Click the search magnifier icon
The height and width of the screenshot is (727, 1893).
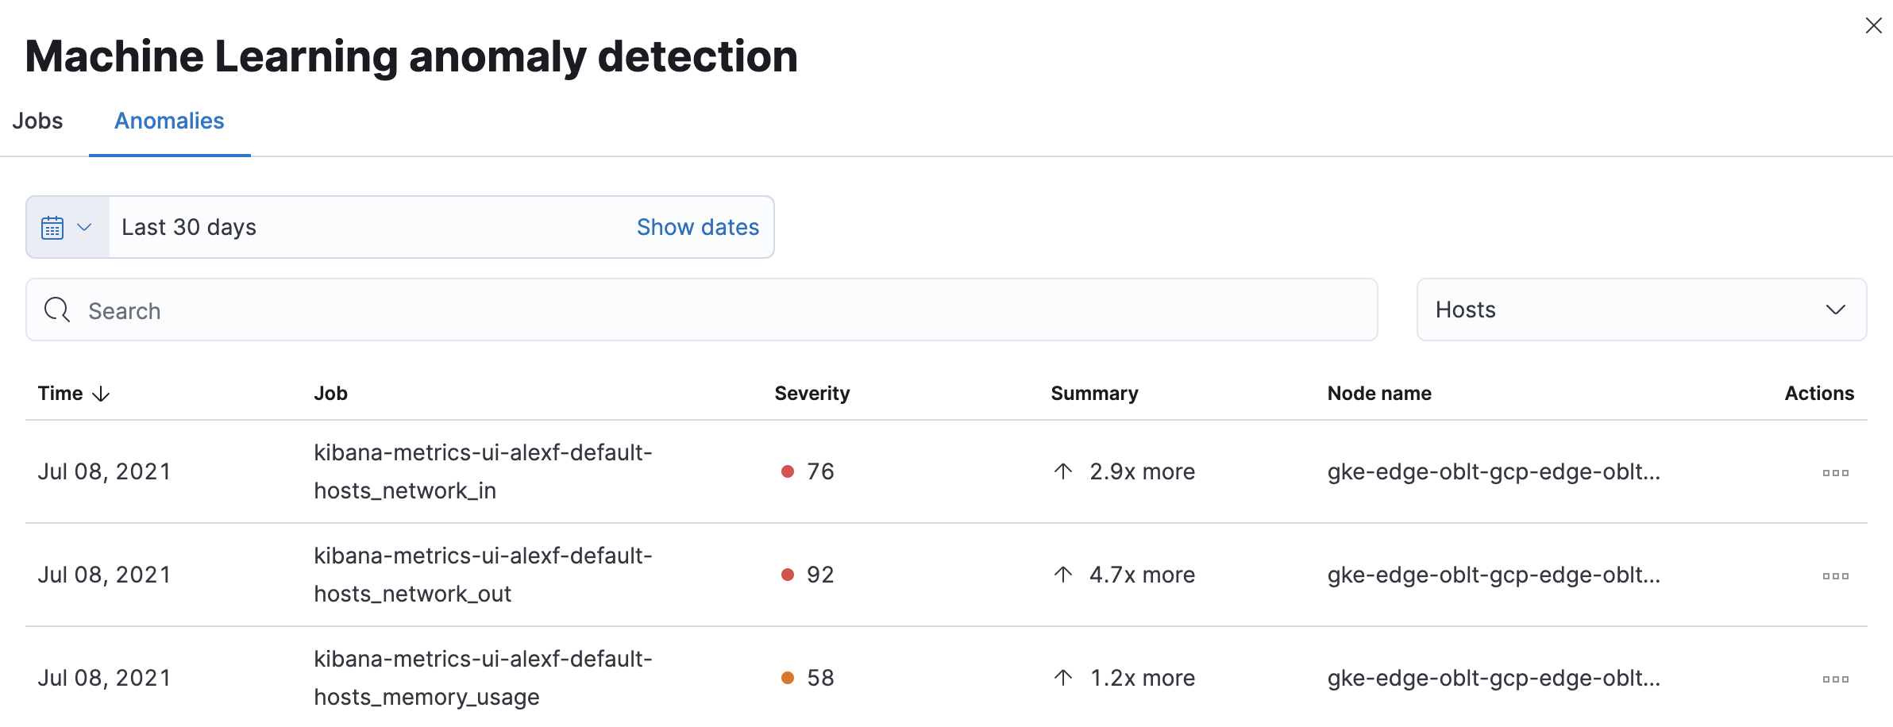56,310
